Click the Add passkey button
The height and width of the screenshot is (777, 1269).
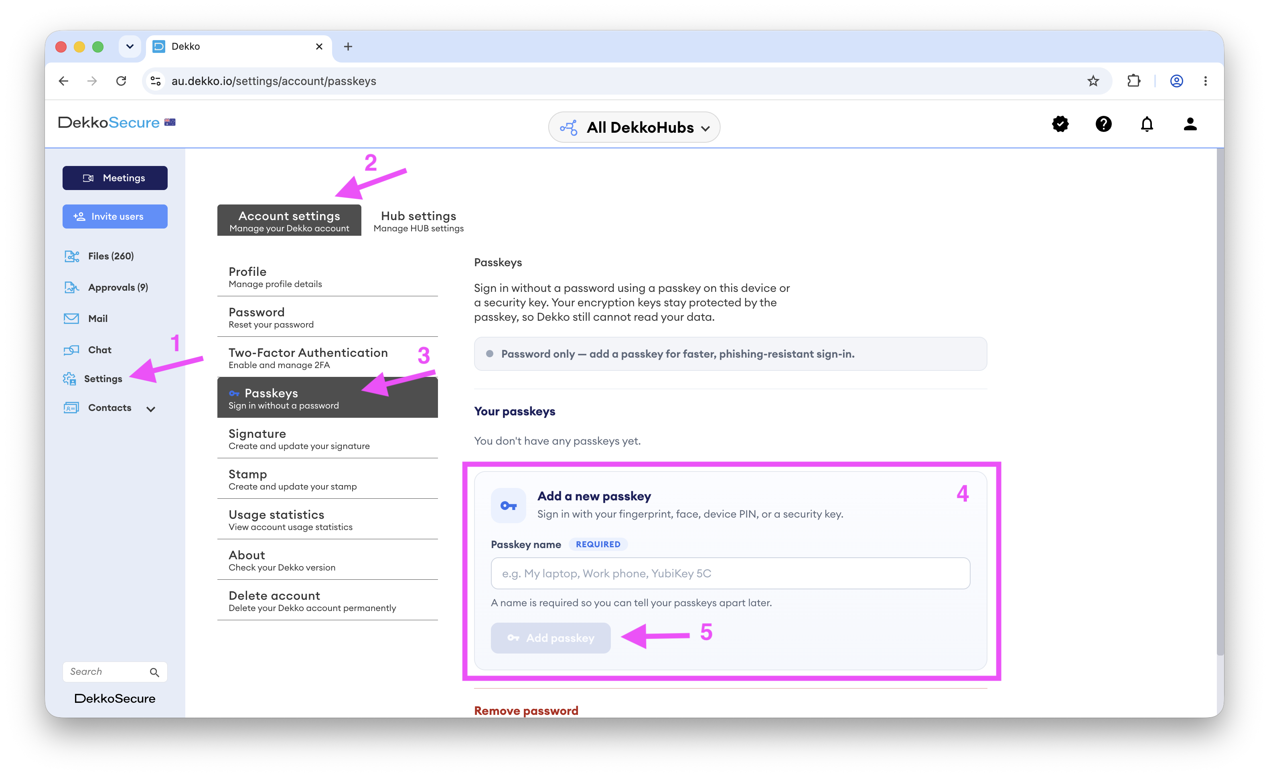pos(551,638)
